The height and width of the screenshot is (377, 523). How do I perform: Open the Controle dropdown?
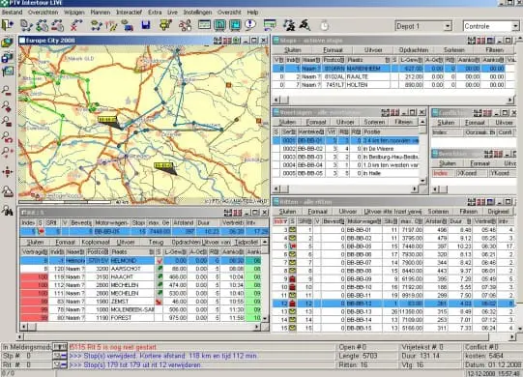point(515,26)
